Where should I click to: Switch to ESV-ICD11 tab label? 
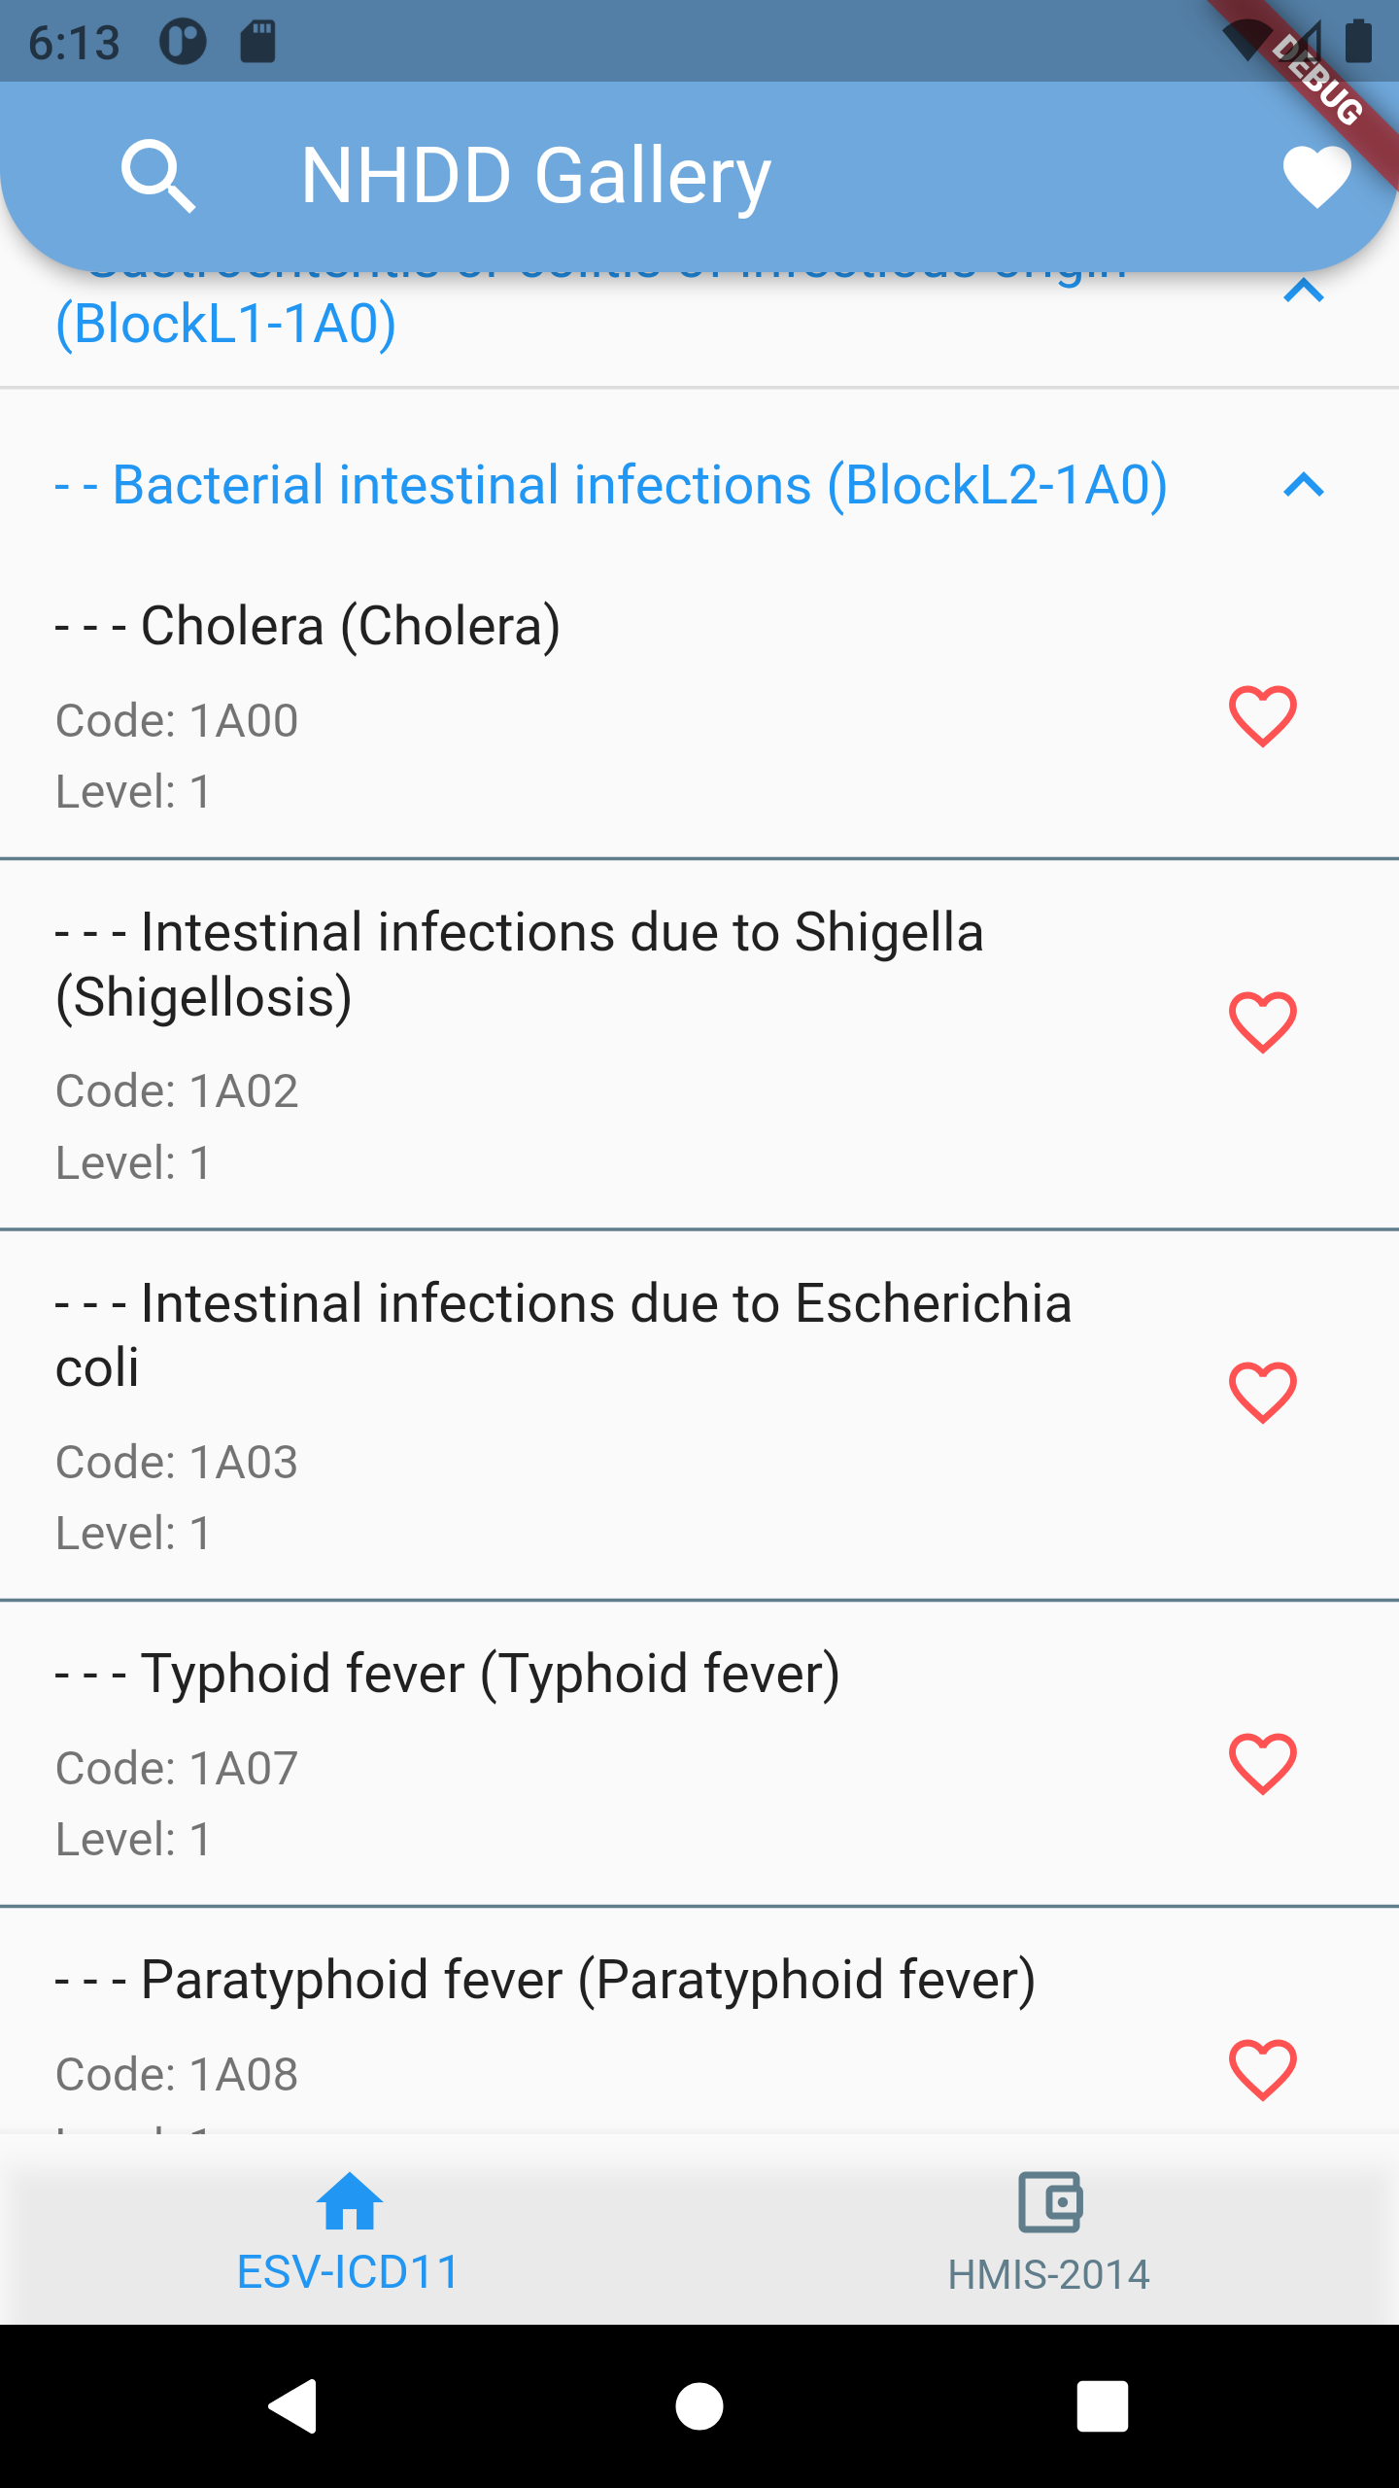tap(348, 2272)
